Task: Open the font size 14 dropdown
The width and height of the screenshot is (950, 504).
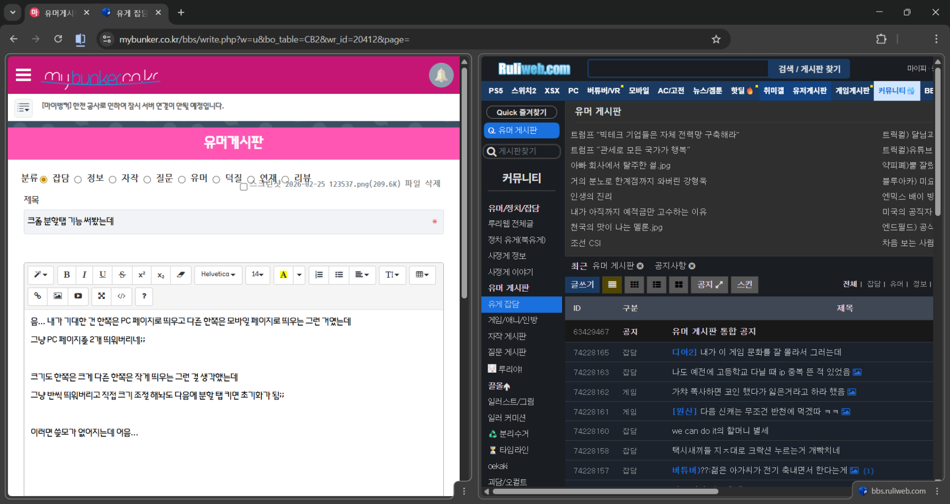Action: coord(258,275)
